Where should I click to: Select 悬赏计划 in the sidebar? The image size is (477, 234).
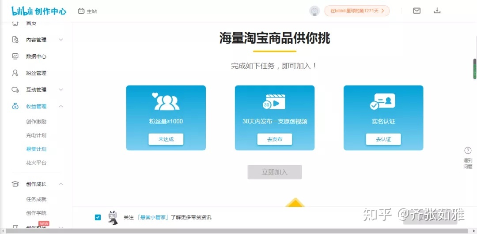coord(36,149)
